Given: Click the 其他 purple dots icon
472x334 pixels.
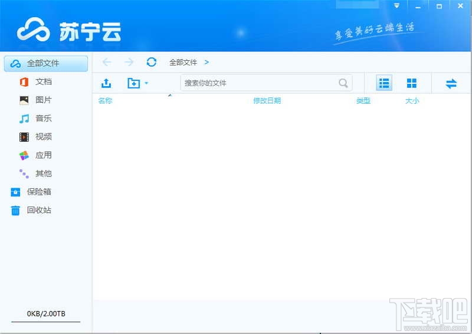Looking at the screenshot, I should click(x=24, y=173).
